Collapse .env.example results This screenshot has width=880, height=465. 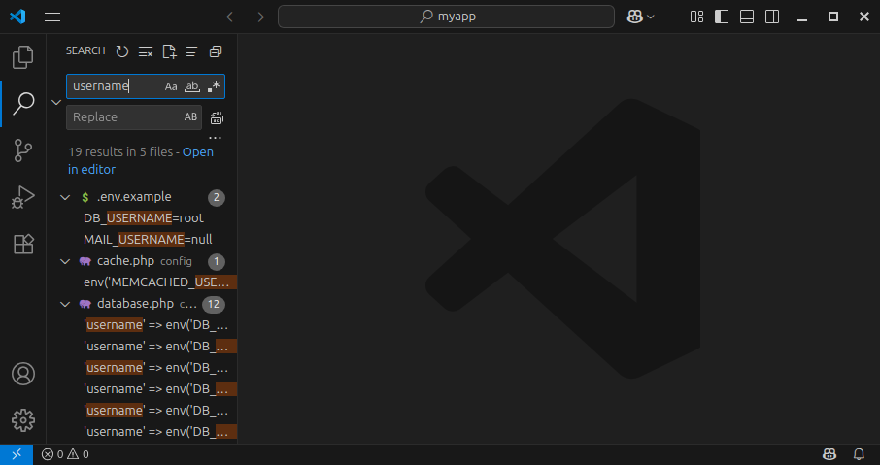click(x=65, y=197)
